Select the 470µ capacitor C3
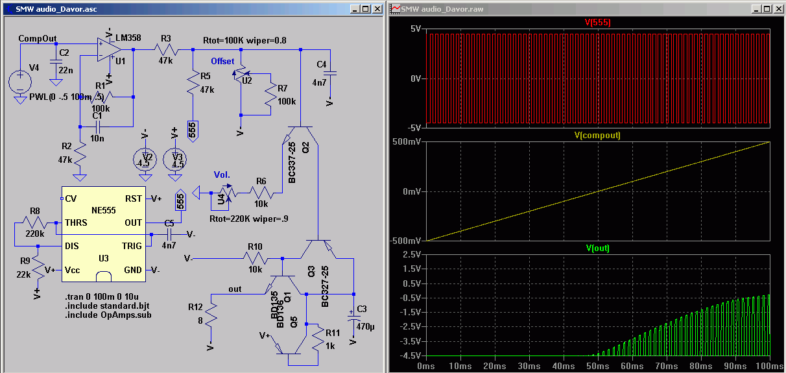This screenshot has width=786, height=373. pos(353,317)
